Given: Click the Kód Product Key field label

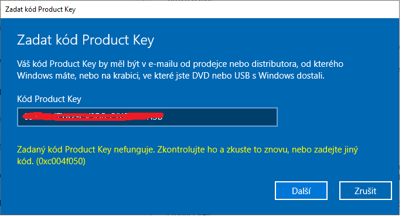Looking at the screenshot, I should click(x=49, y=99).
